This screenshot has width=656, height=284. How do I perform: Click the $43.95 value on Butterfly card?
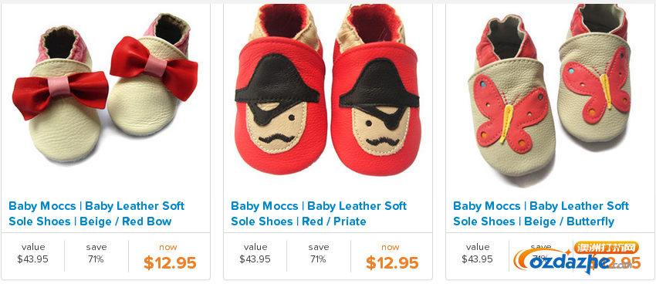coord(477,259)
